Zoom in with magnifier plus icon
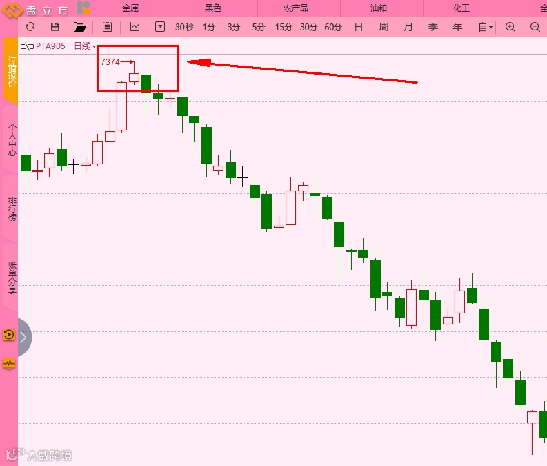 pyautogui.click(x=510, y=27)
